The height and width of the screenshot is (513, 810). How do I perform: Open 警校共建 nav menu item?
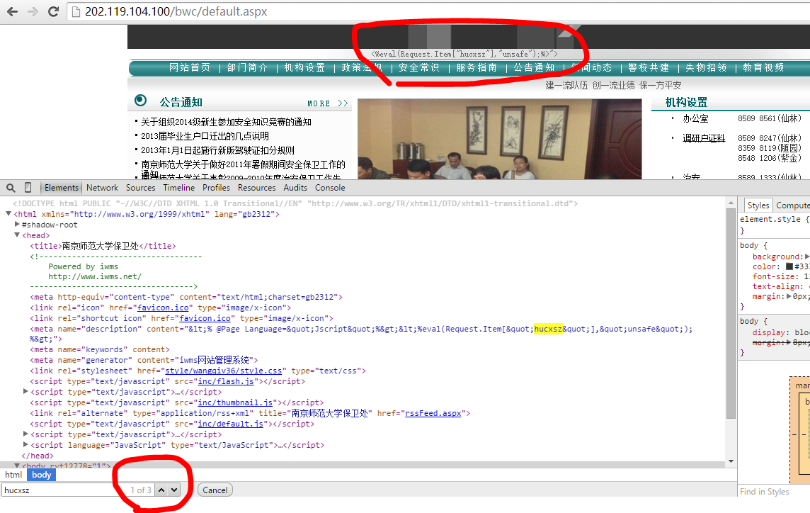[649, 68]
